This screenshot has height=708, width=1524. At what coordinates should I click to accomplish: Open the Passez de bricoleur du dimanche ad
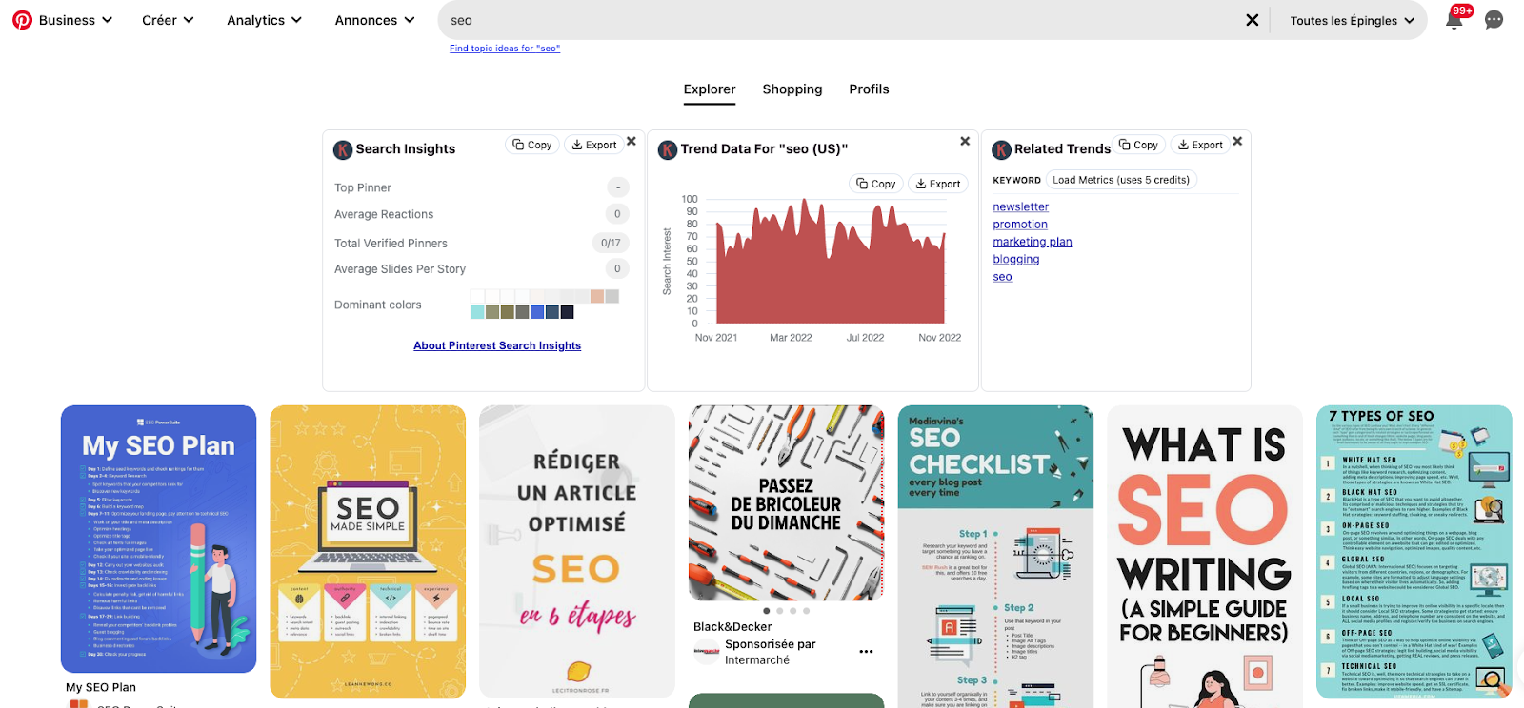pos(786,502)
